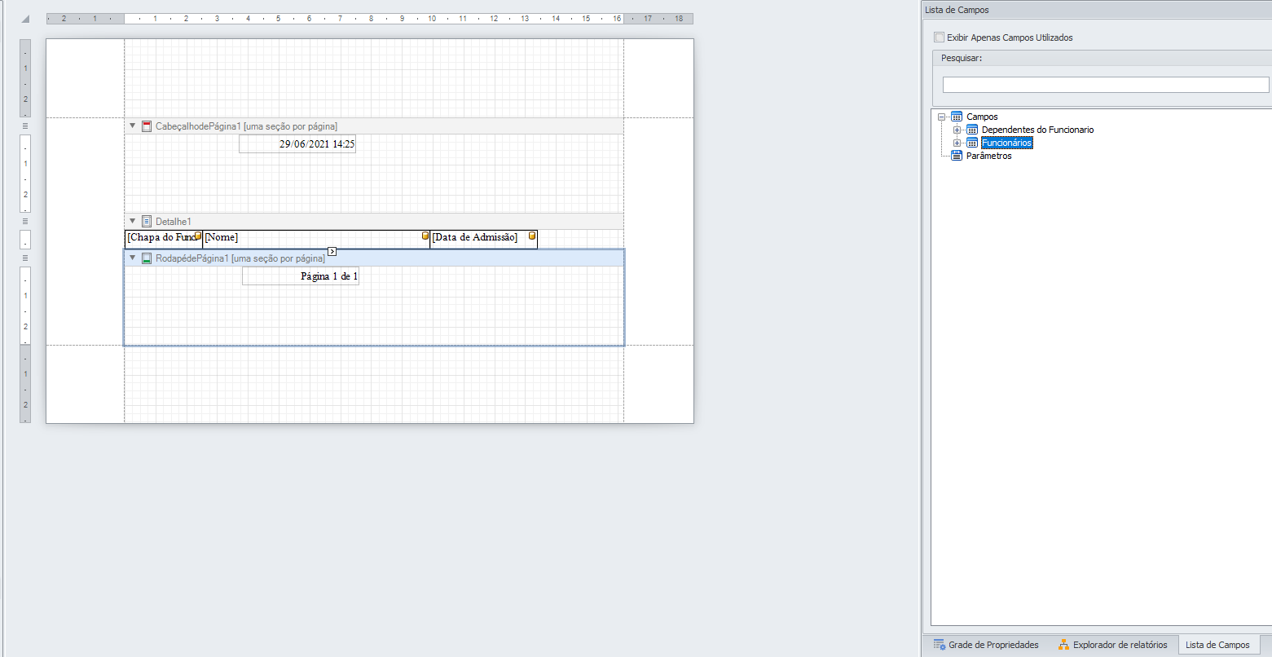The height and width of the screenshot is (657, 1272).
Task: Click the Pesquisar search field
Action: (1106, 85)
